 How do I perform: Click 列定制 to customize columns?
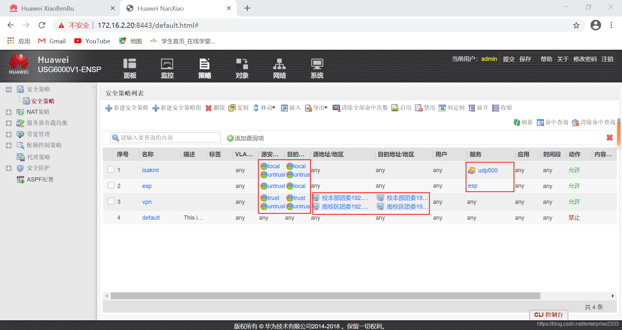pos(452,108)
